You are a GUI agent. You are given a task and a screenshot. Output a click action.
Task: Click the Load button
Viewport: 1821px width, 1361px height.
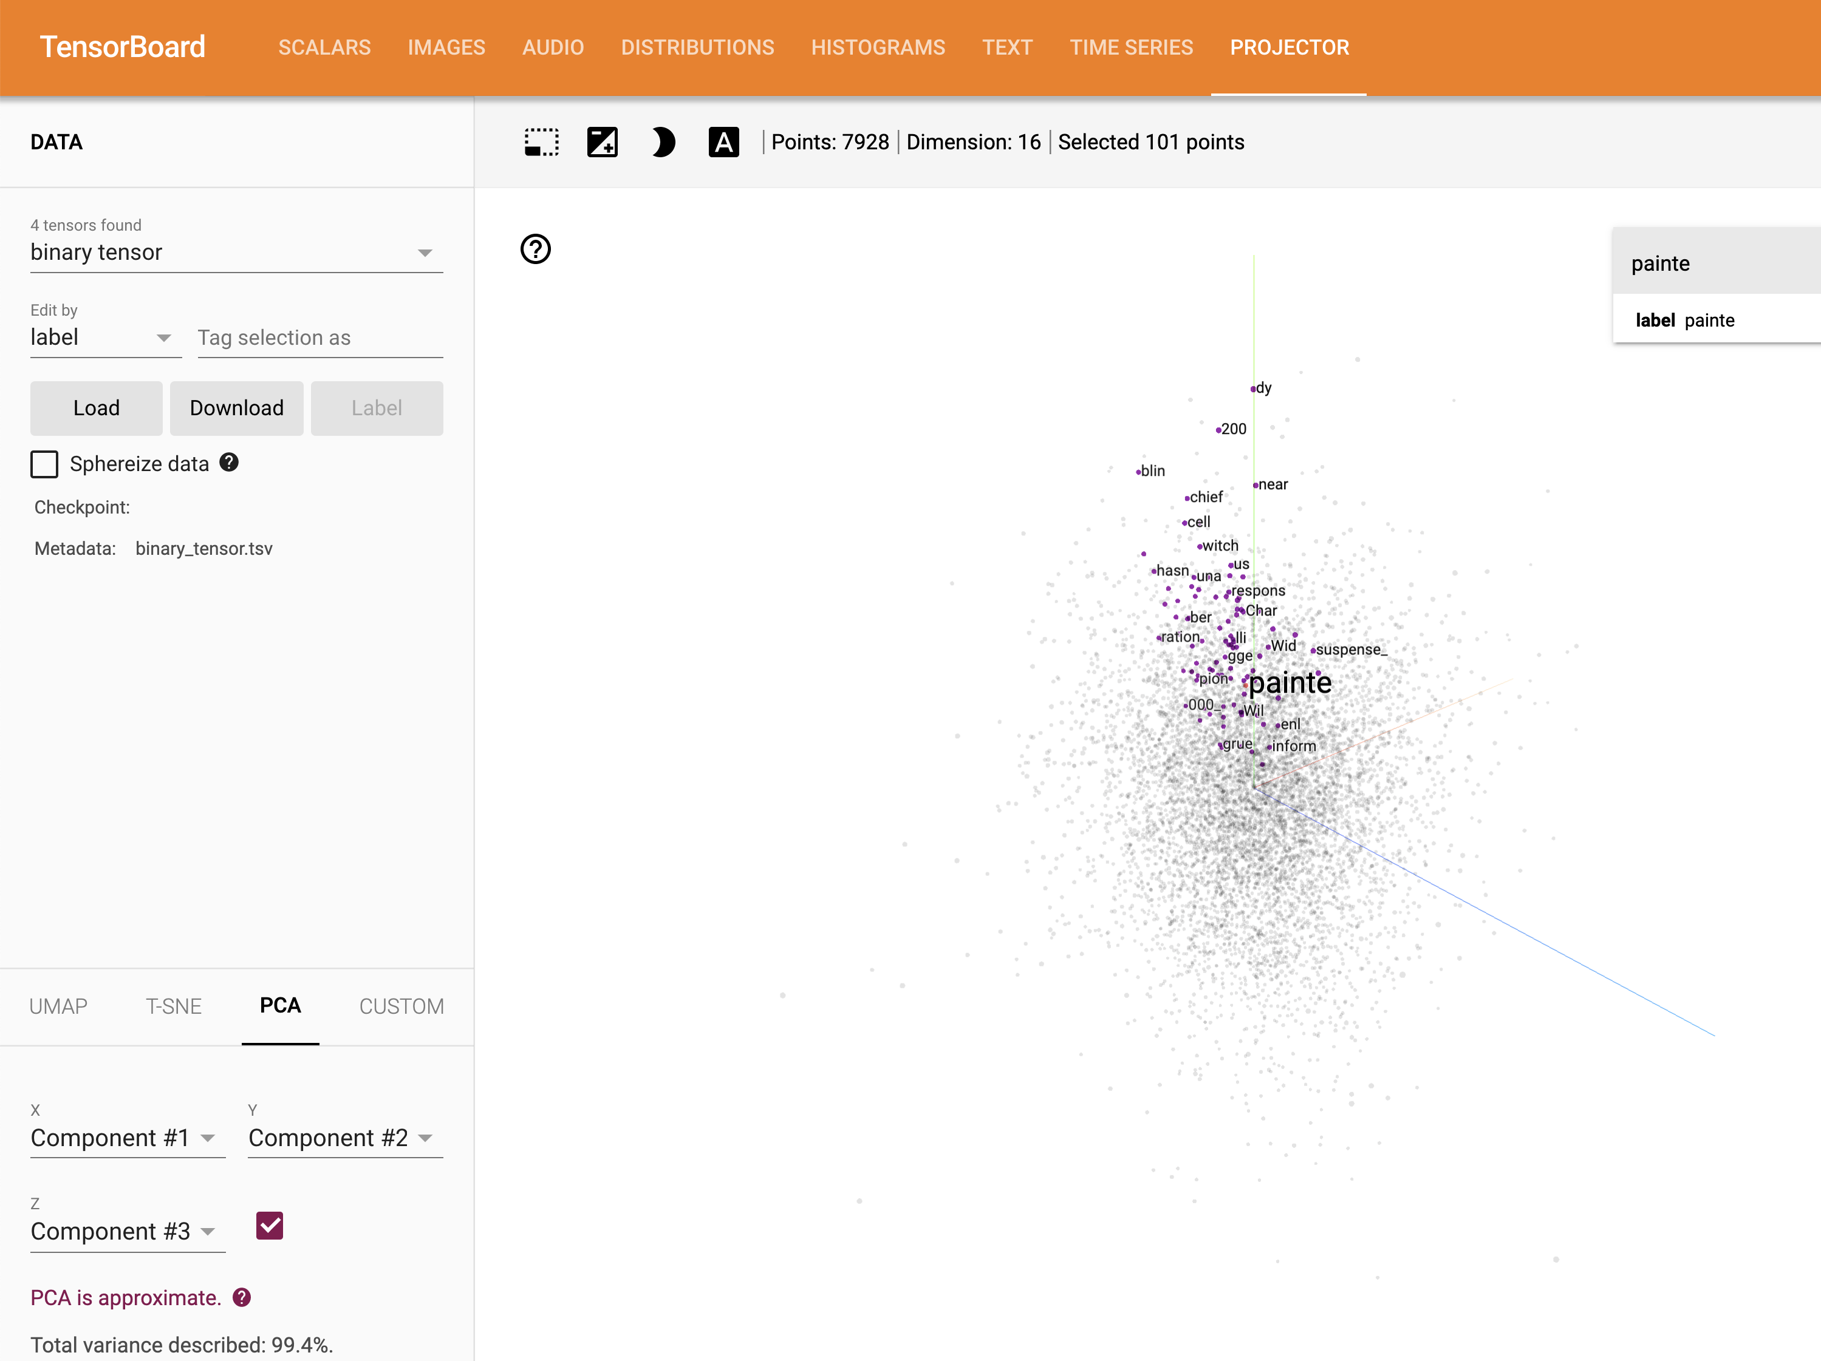click(x=97, y=408)
